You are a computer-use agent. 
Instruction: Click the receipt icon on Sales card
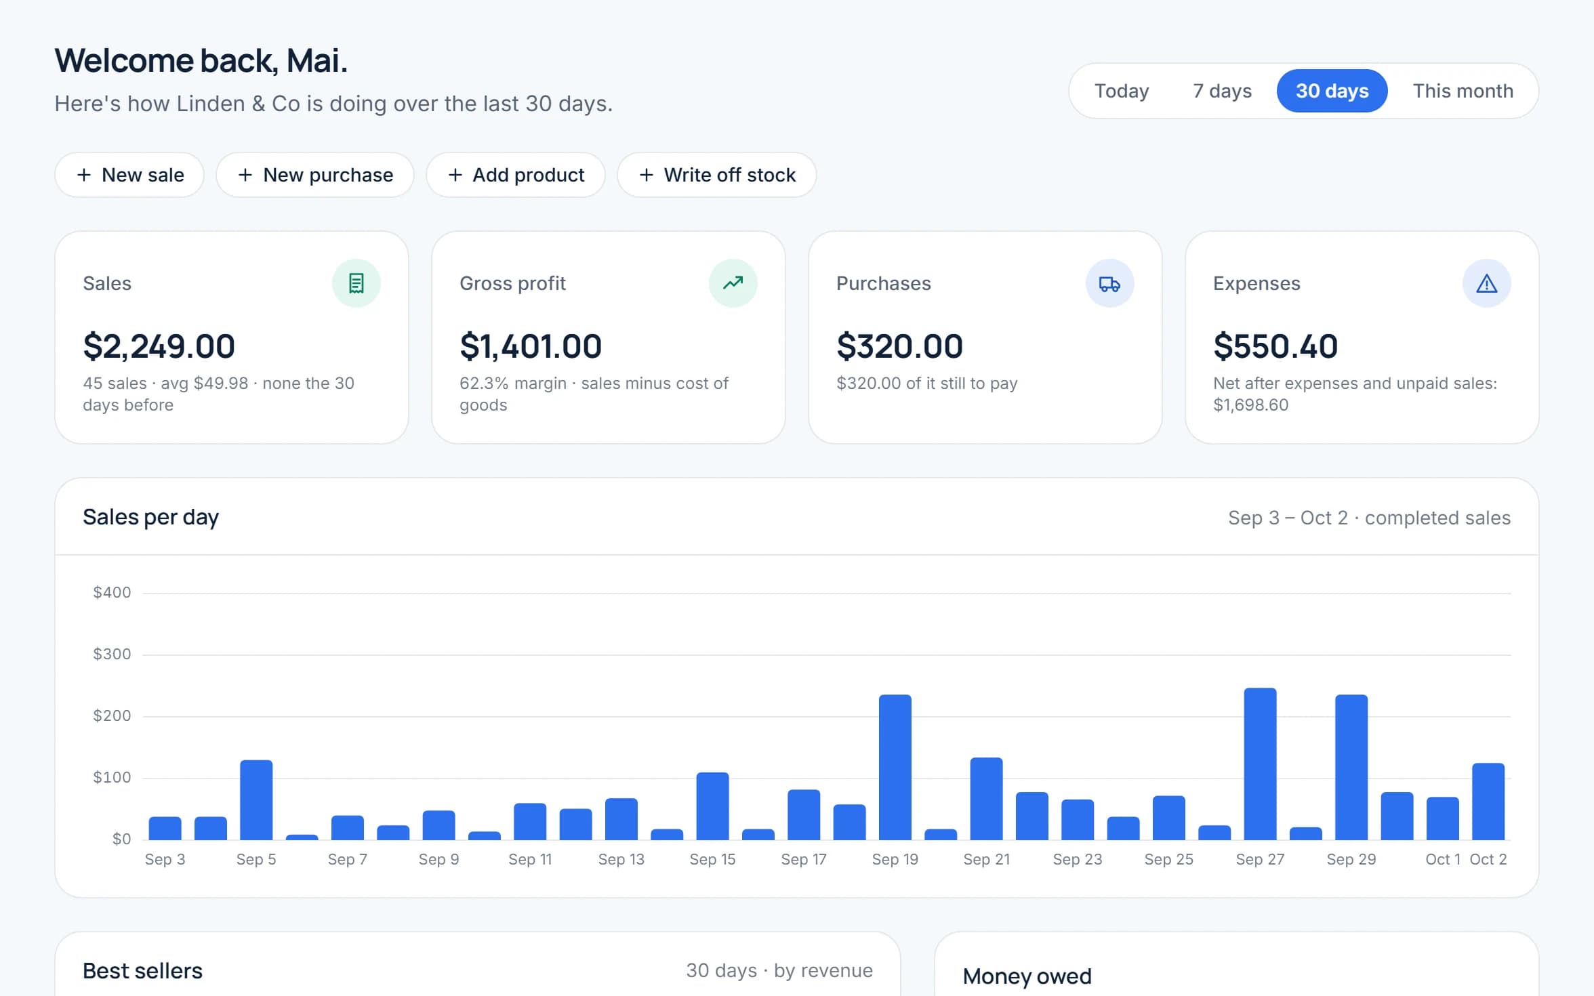pos(356,283)
